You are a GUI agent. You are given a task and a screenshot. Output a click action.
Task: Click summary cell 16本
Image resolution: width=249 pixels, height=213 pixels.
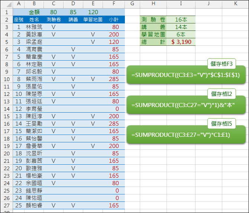coord(181,20)
